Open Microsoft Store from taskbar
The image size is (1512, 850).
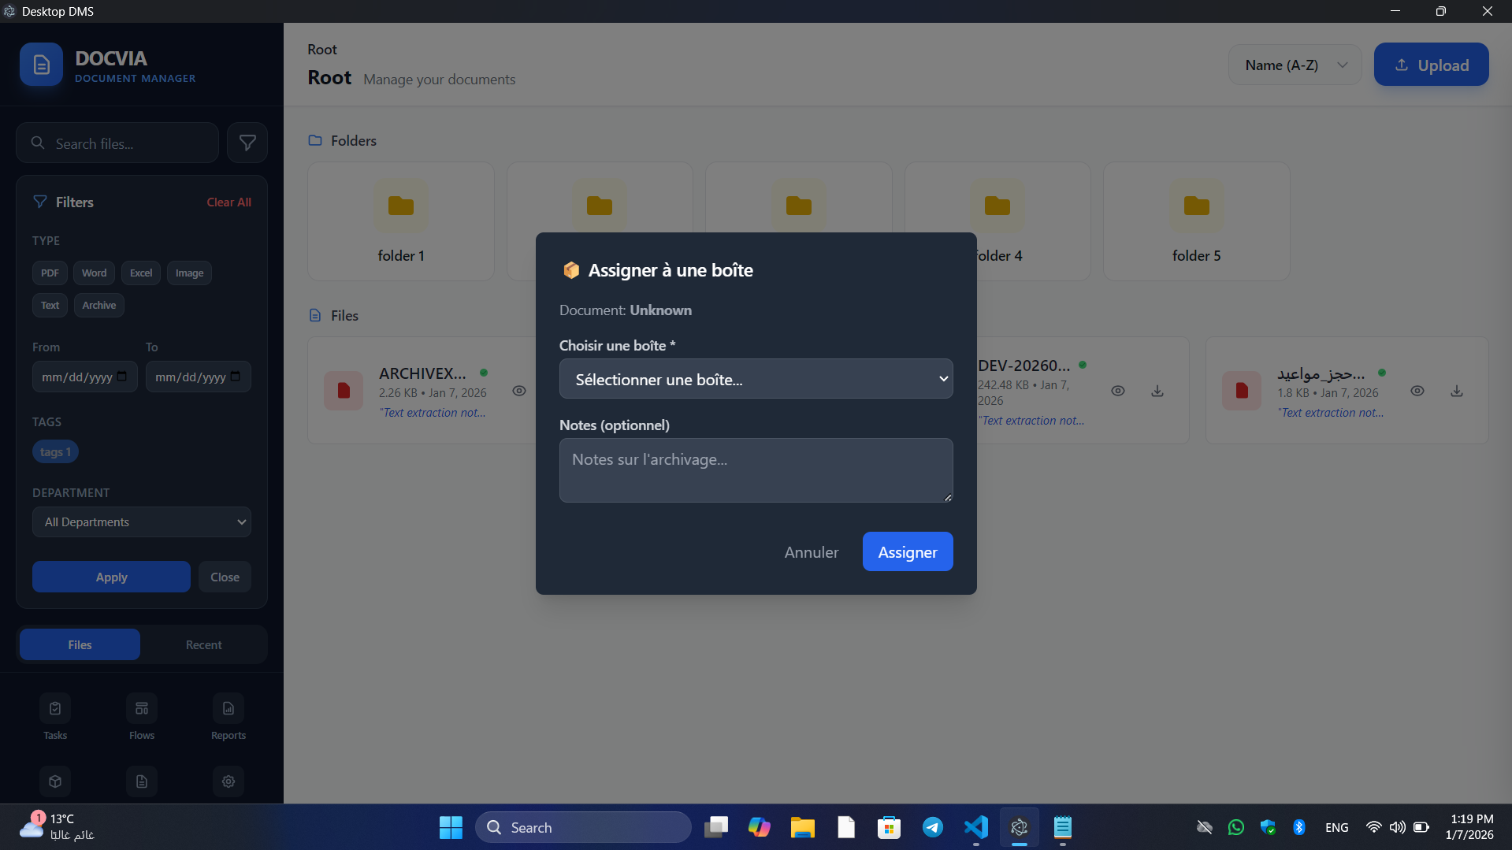(x=889, y=827)
